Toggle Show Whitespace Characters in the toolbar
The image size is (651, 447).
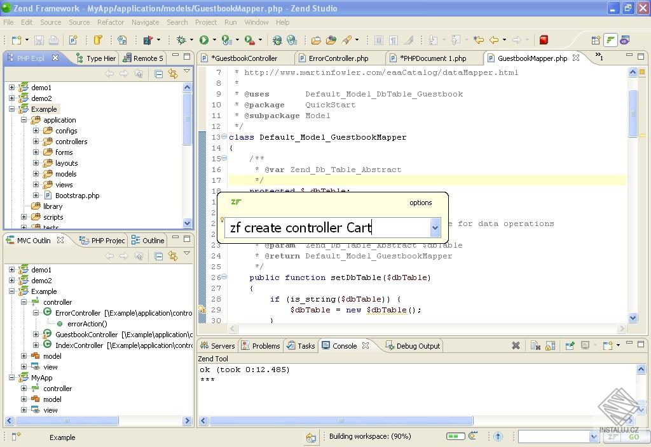[x=394, y=39]
